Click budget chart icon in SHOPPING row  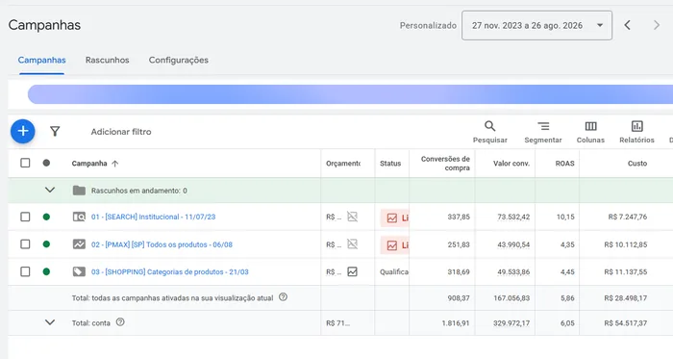coord(353,271)
